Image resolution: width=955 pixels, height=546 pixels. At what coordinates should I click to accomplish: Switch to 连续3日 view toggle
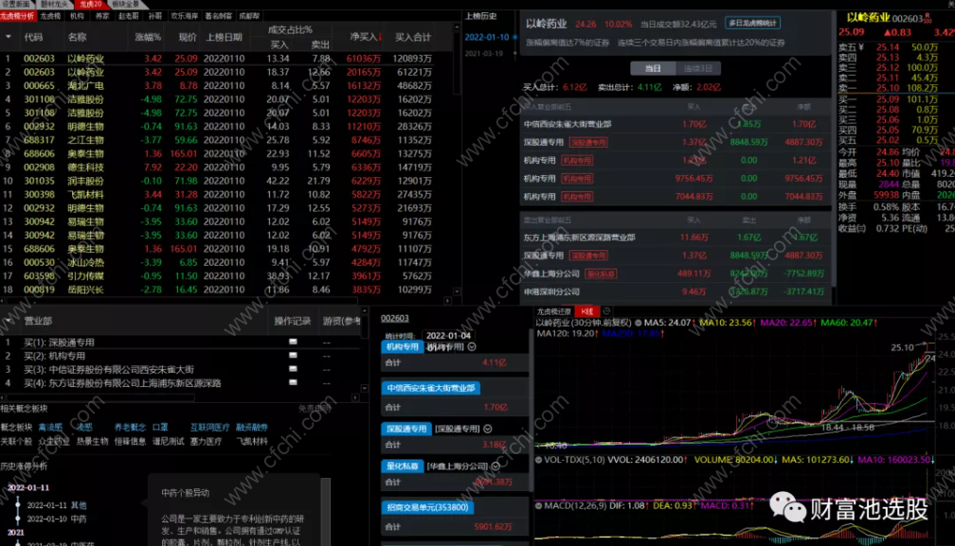(x=697, y=69)
